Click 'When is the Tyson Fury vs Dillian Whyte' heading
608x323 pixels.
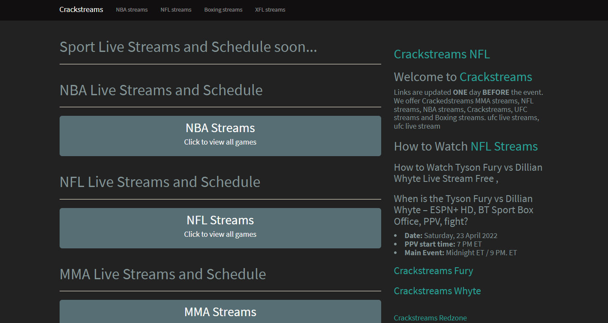coord(464,210)
